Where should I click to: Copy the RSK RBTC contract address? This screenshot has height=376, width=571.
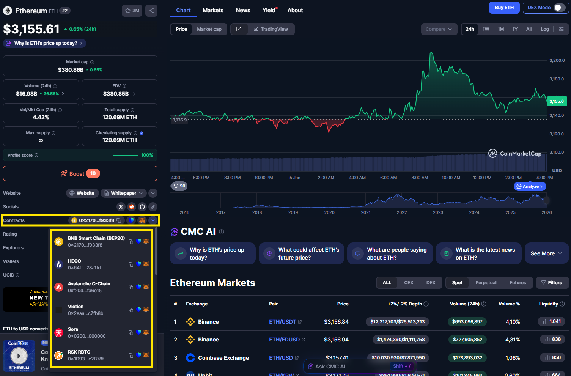[x=131, y=356]
